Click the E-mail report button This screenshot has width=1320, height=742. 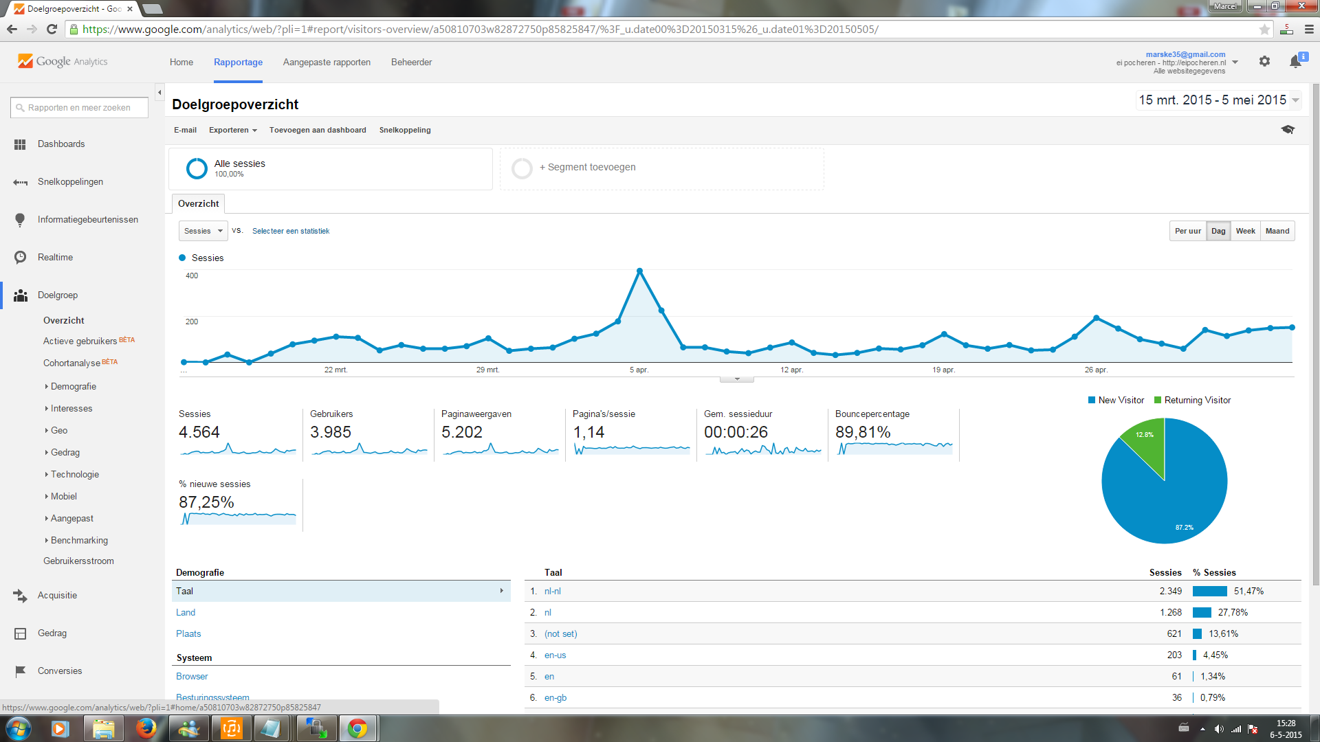pos(185,130)
